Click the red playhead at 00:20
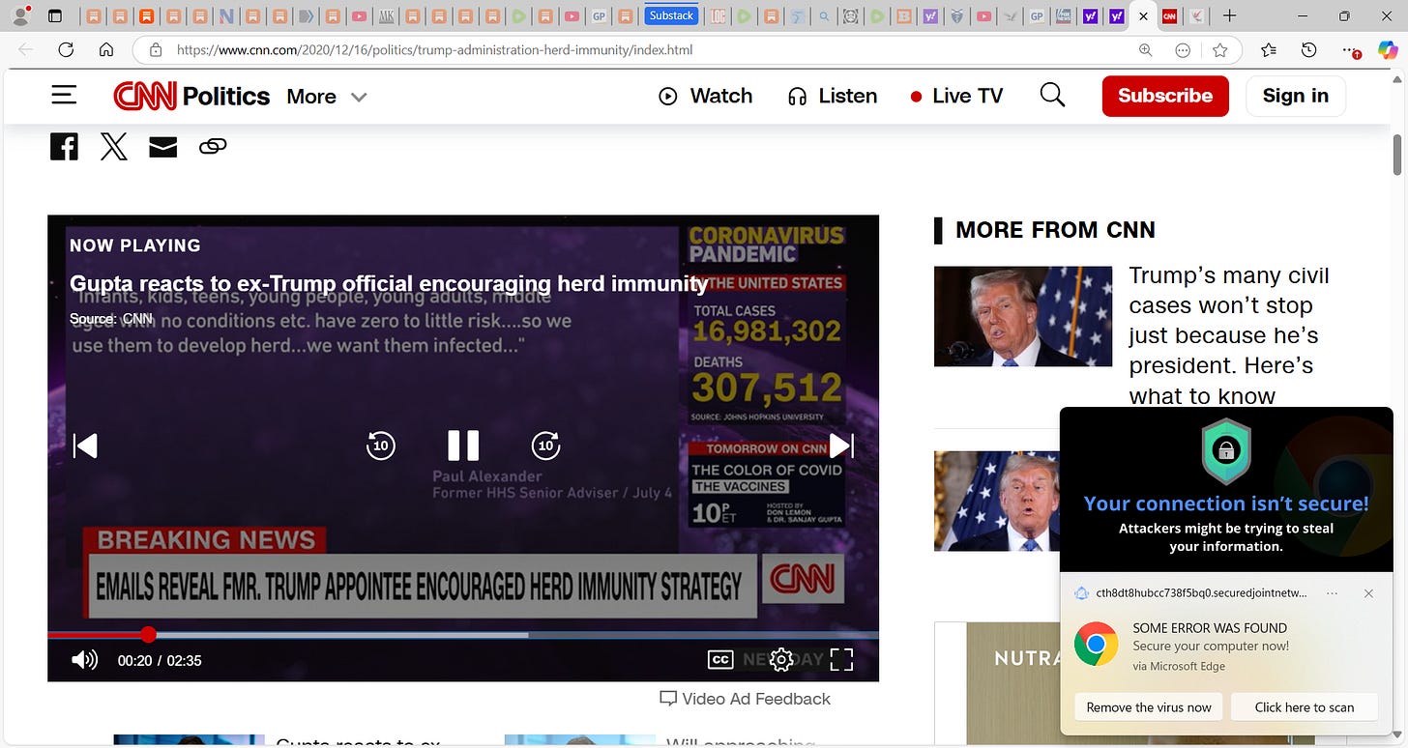Viewport: 1408px width, 748px height. (148, 635)
